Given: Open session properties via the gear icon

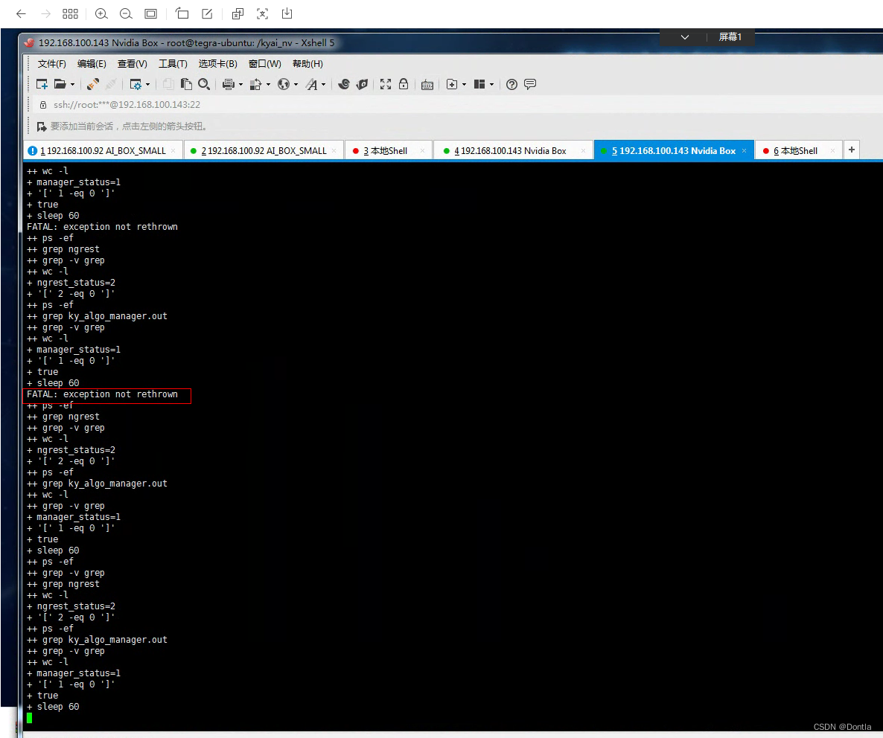Looking at the screenshot, I should coord(136,84).
